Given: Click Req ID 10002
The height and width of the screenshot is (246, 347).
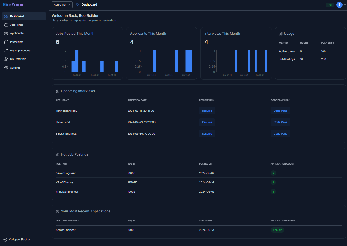Looking at the screenshot, I should click(x=131, y=192).
